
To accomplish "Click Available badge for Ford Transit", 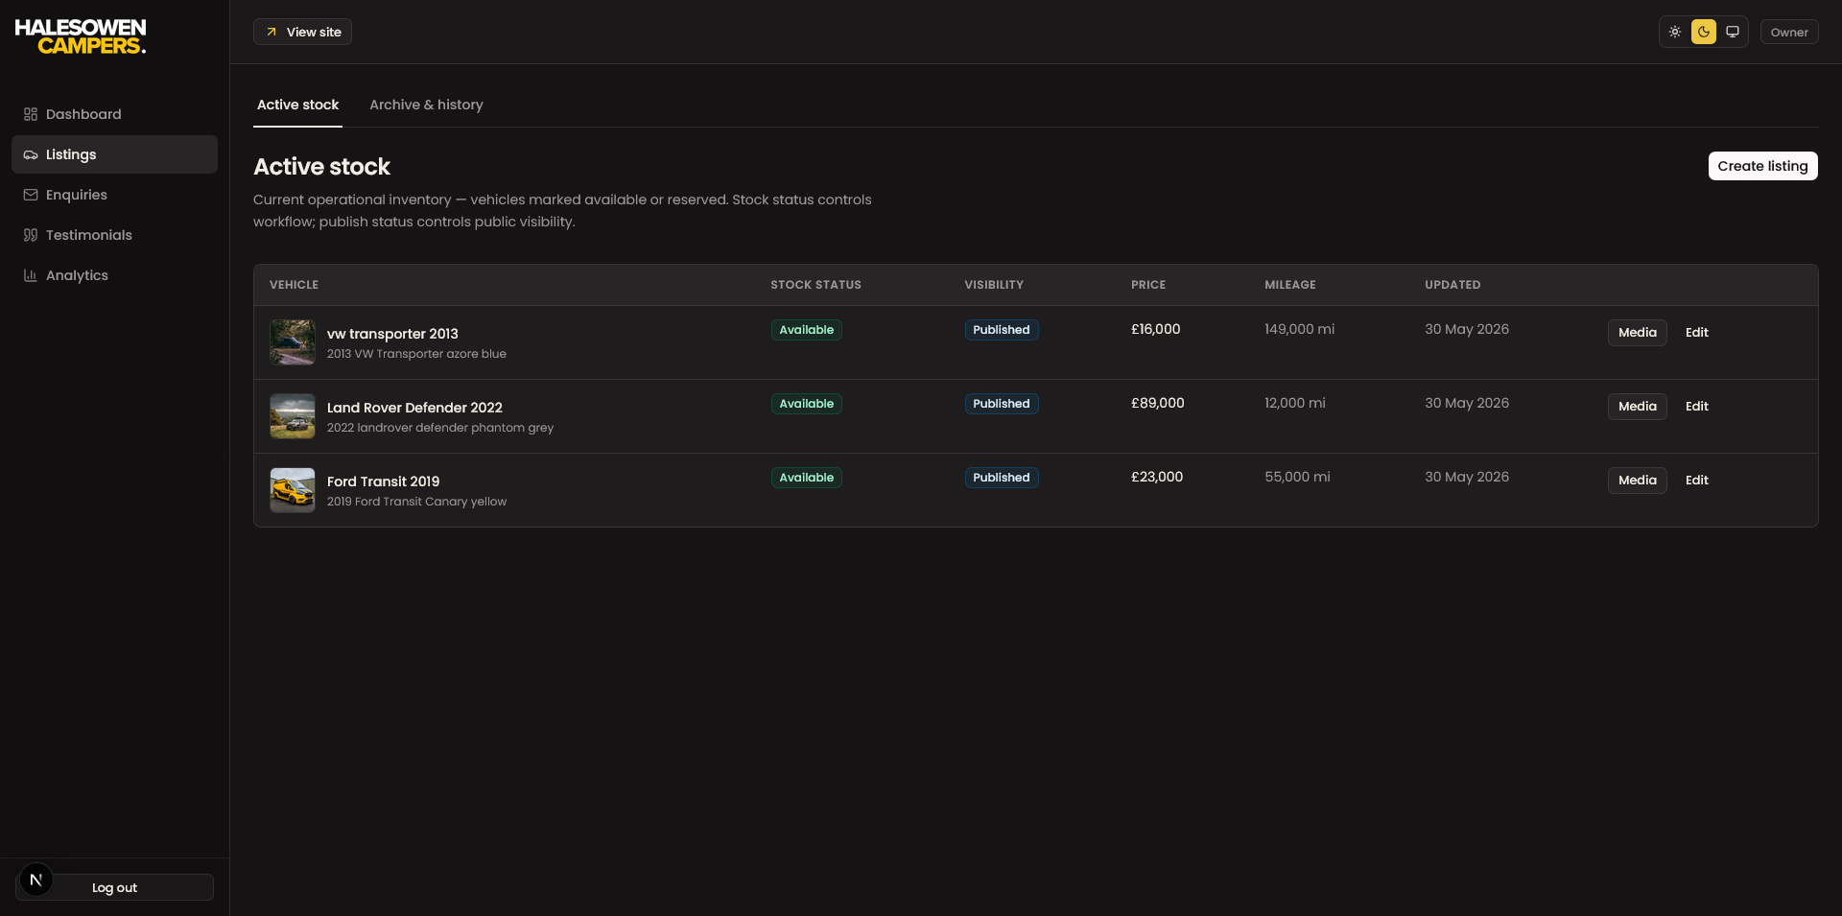I will click(806, 478).
